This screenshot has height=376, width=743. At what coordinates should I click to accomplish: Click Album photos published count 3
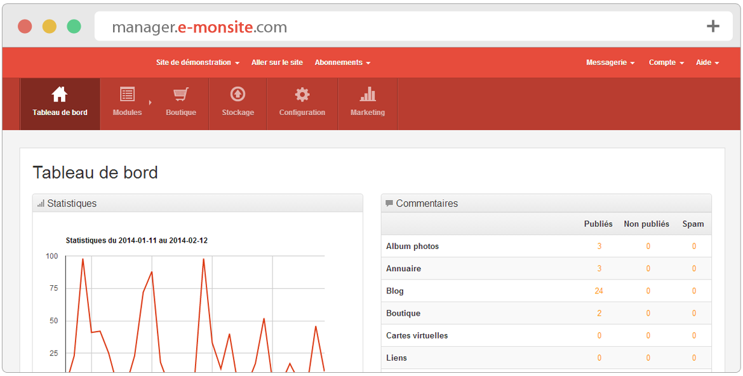tap(599, 246)
